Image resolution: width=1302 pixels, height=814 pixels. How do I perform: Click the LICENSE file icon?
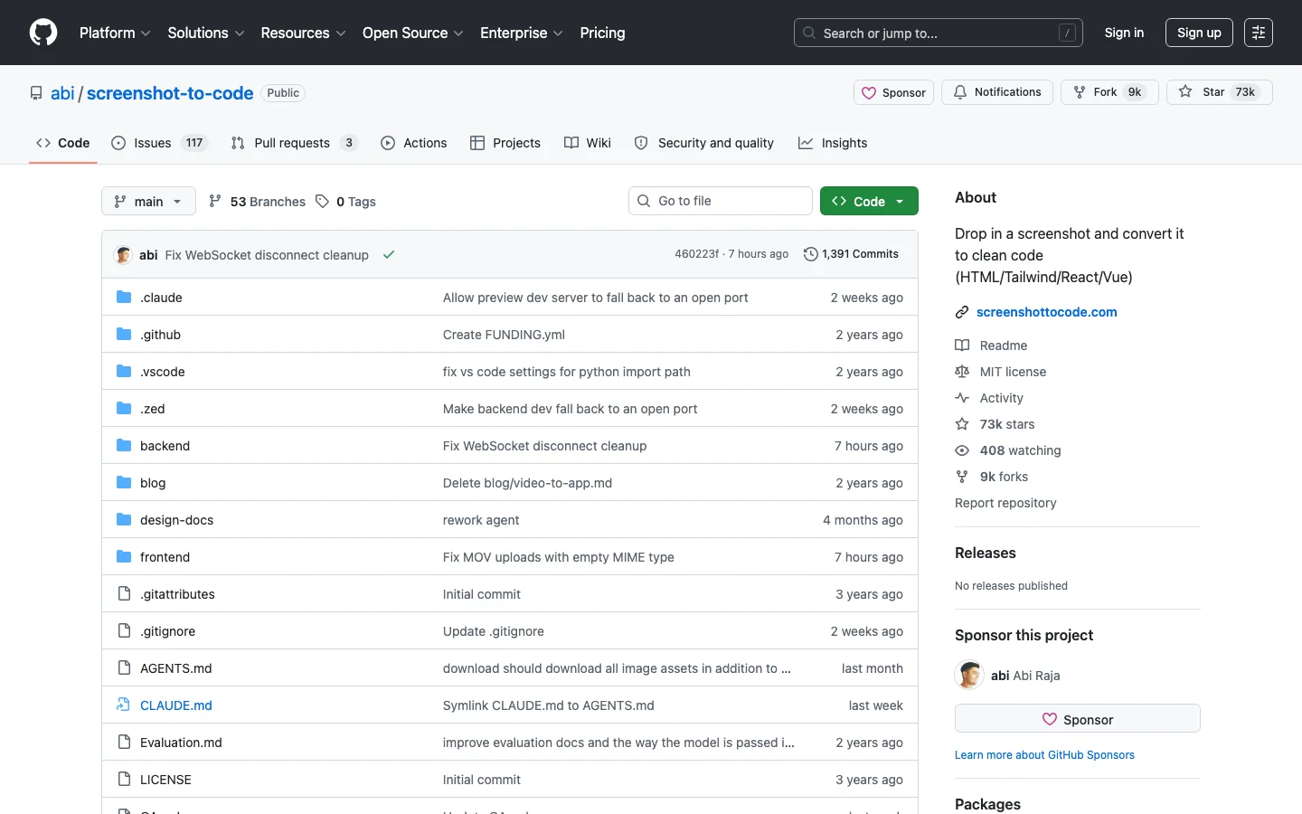(x=124, y=779)
